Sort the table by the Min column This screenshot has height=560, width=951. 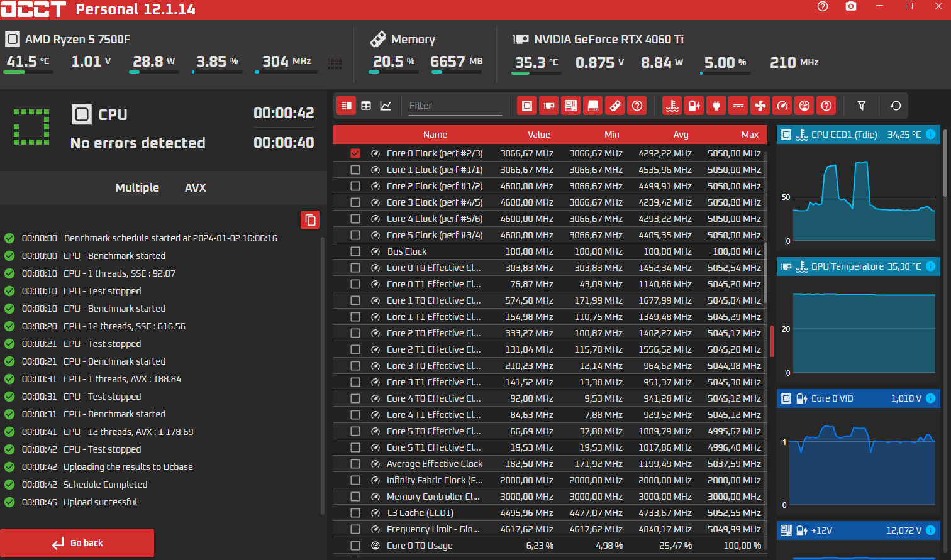coord(612,135)
